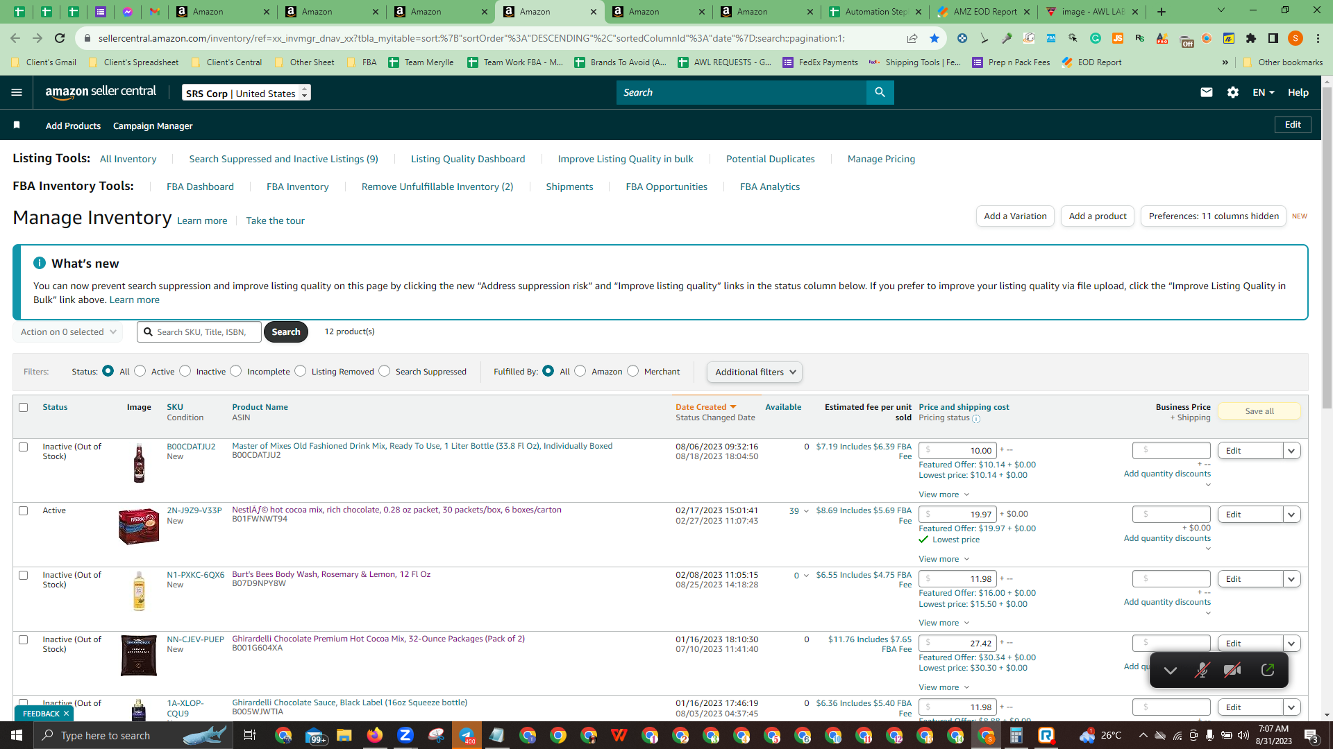Click the What's new info icon

(40, 263)
